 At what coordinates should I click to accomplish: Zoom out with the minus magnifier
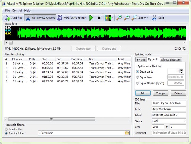click(127, 18)
